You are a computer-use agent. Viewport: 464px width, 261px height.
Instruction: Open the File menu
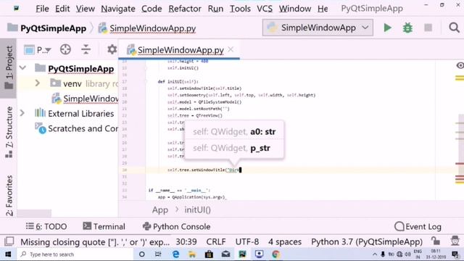pyautogui.click(x=42, y=9)
